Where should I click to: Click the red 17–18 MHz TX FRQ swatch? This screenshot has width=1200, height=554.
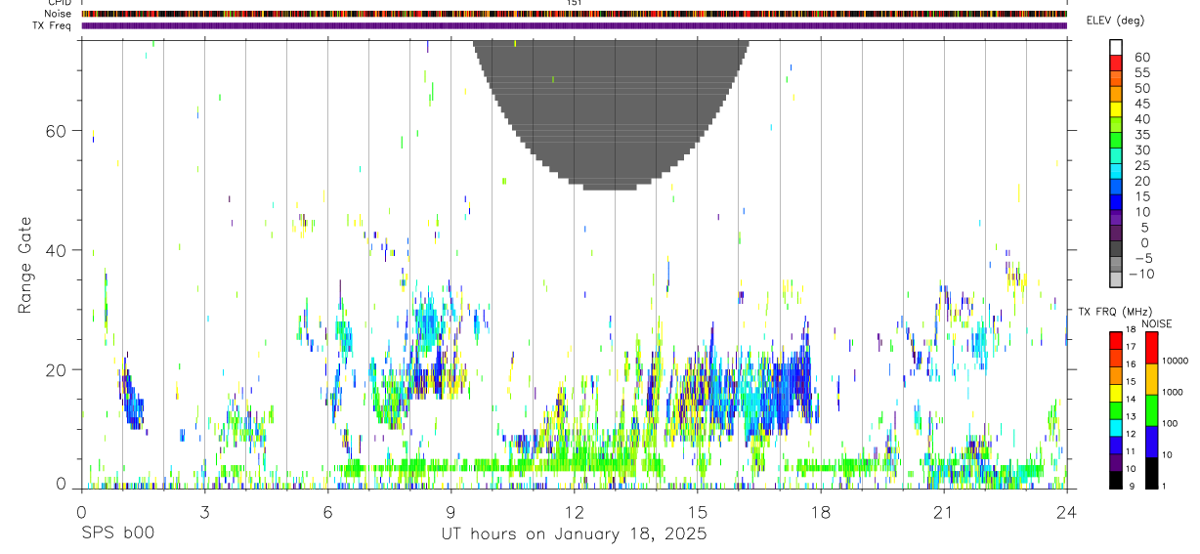1116,338
